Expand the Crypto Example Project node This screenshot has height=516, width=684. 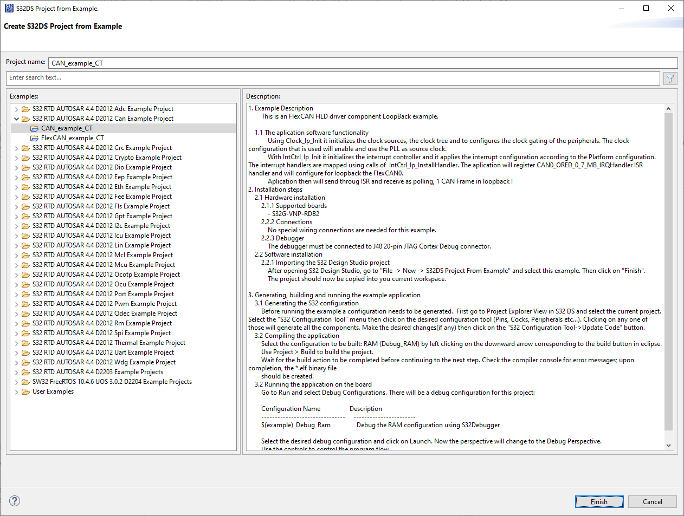pyautogui.click(x=16, y=157)
